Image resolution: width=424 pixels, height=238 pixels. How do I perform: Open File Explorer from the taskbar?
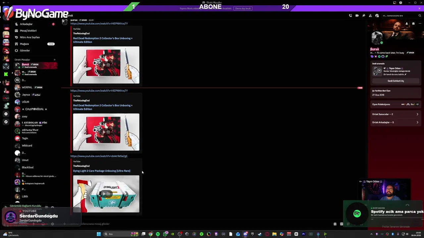pyautogui.click(x=274, y=234)
